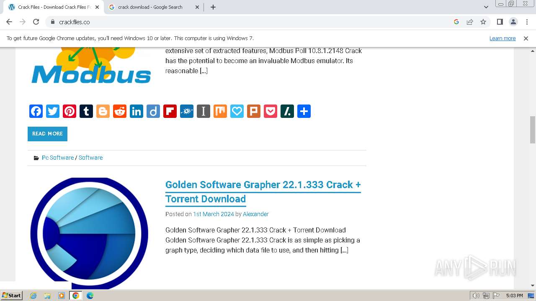Image resolution: width=536 pixels, height=301 pixels.
Task: Go back to the previous page
Action: (9, 22)
